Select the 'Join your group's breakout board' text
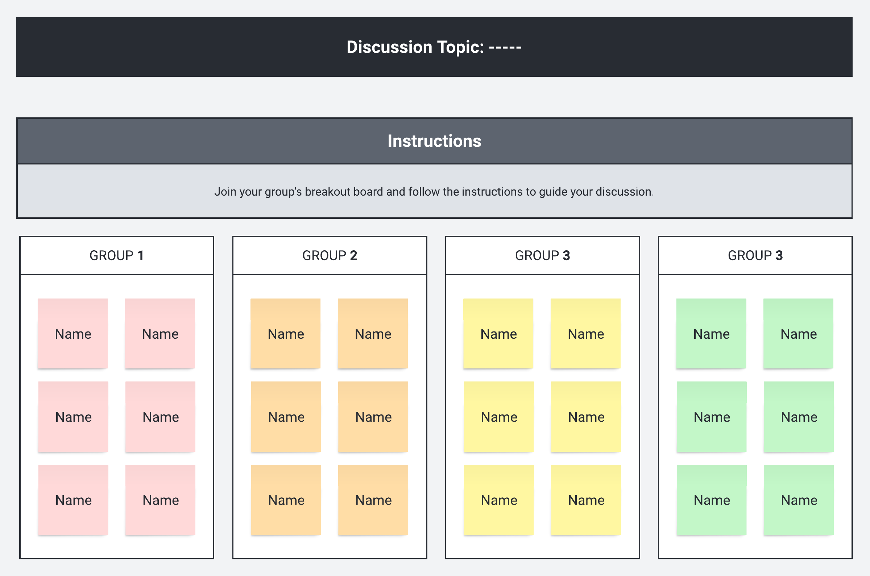 tap(434, 192)
